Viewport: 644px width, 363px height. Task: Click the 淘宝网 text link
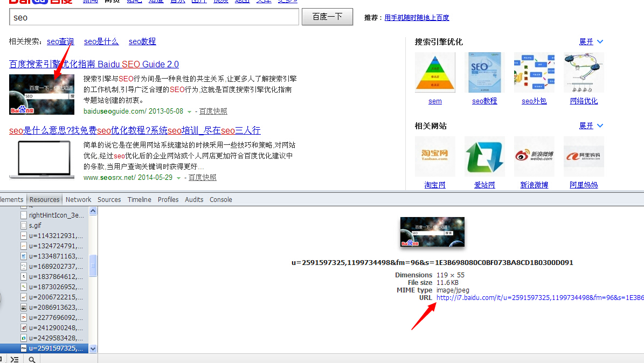pos(435,185)
